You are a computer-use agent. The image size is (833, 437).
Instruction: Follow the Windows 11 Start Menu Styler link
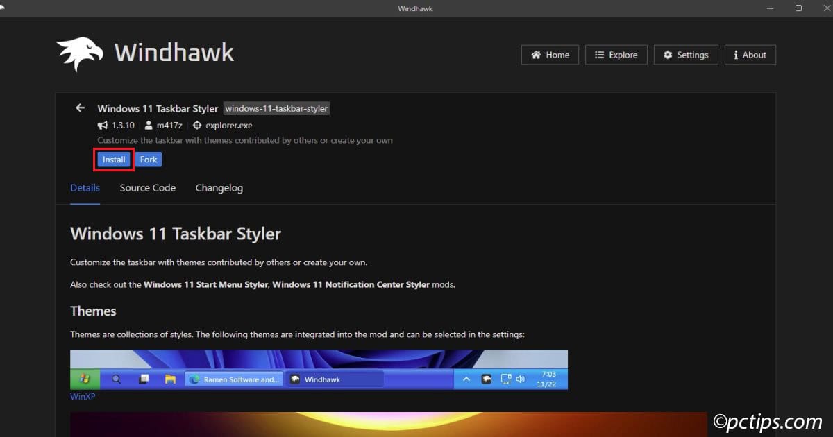click(205, 284)
